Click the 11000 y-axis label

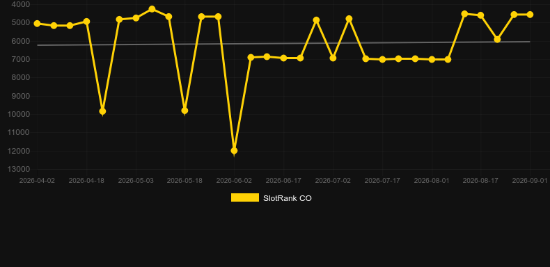pyautogui.click(x=19, y=132)
